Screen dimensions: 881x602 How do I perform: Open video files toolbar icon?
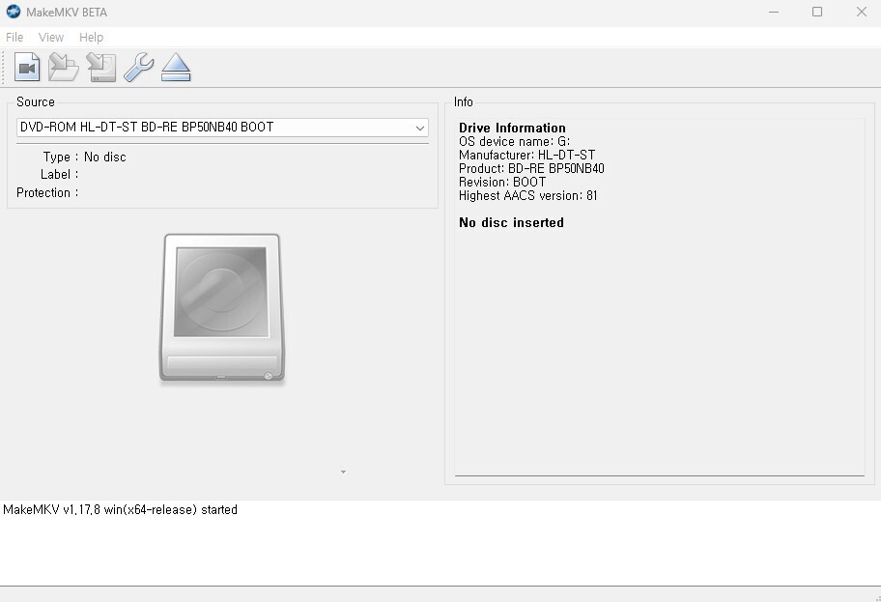(x=27, y=68)
